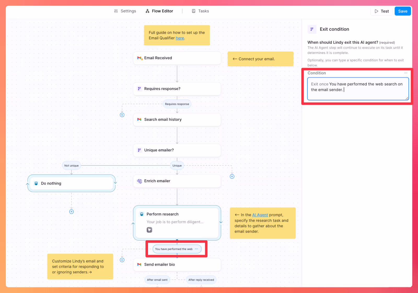
Task: Select the Email Received trigger node
Action: pos(177,58)
